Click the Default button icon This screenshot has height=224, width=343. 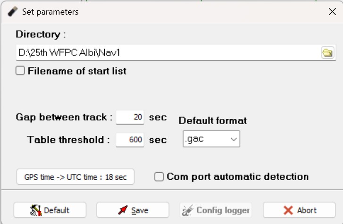pos(36,210)
